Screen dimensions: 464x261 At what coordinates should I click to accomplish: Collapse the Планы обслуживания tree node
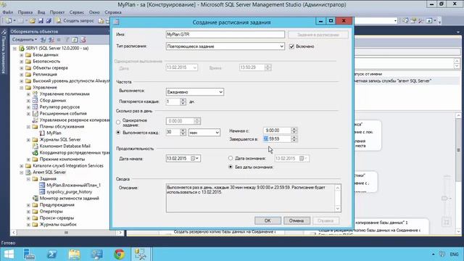(x=28, y=127)
